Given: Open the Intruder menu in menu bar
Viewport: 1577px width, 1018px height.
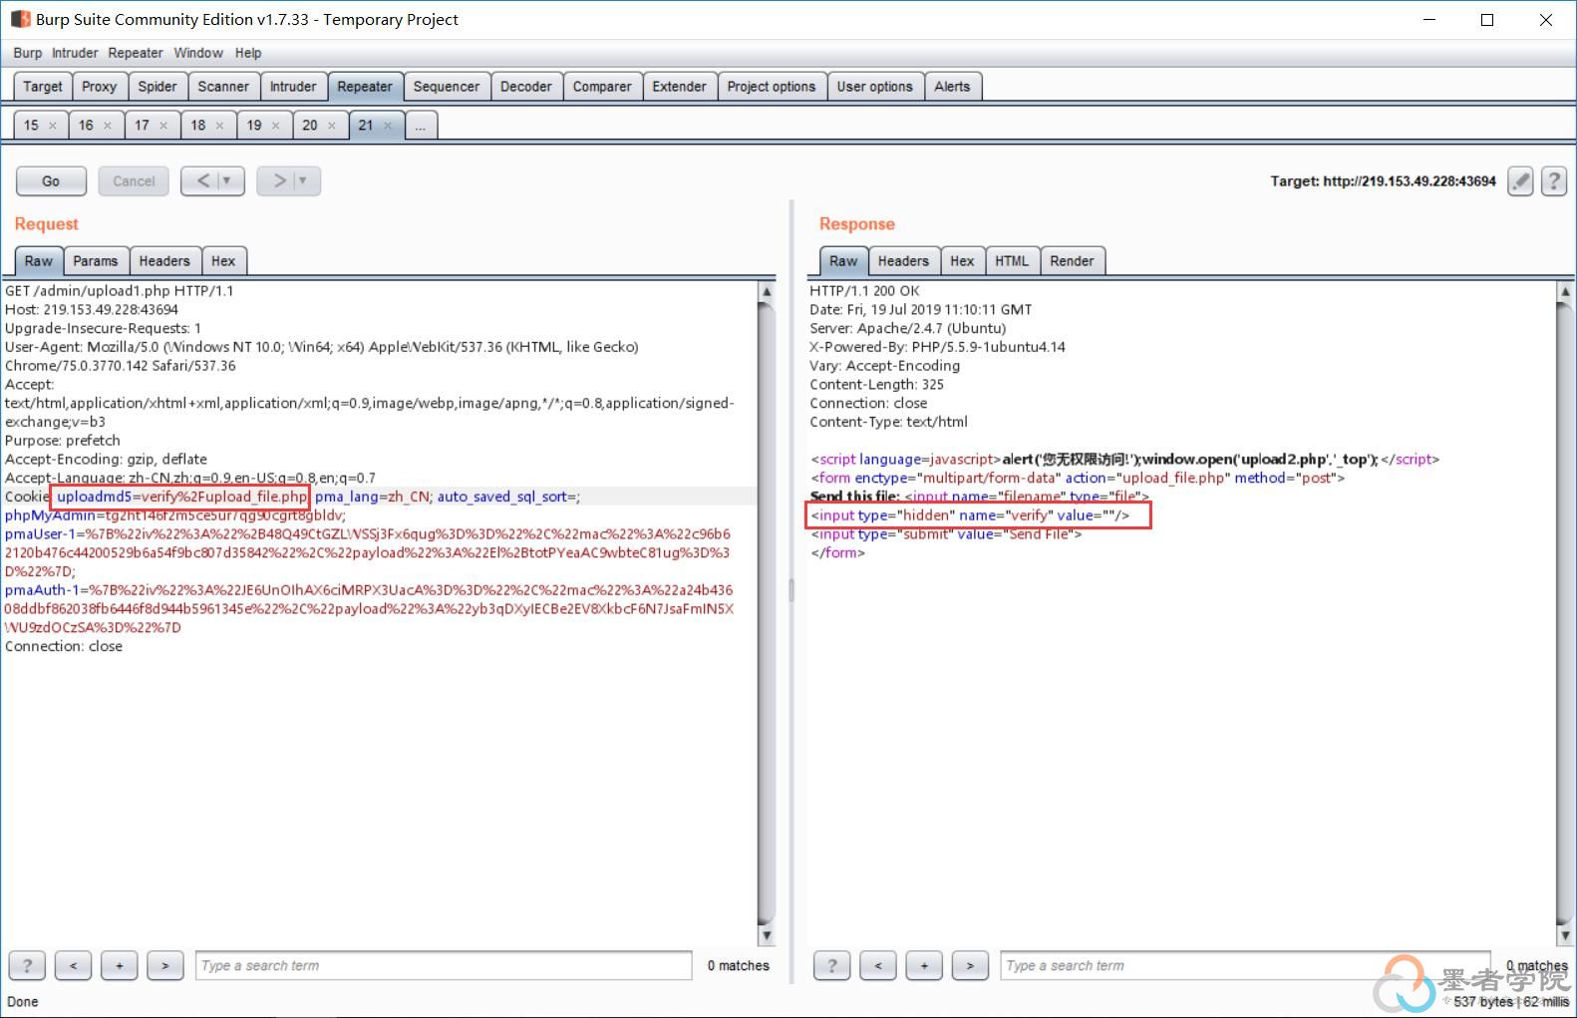Looking at the screenshot, I should pyautogui.click(x=75, y=53).
